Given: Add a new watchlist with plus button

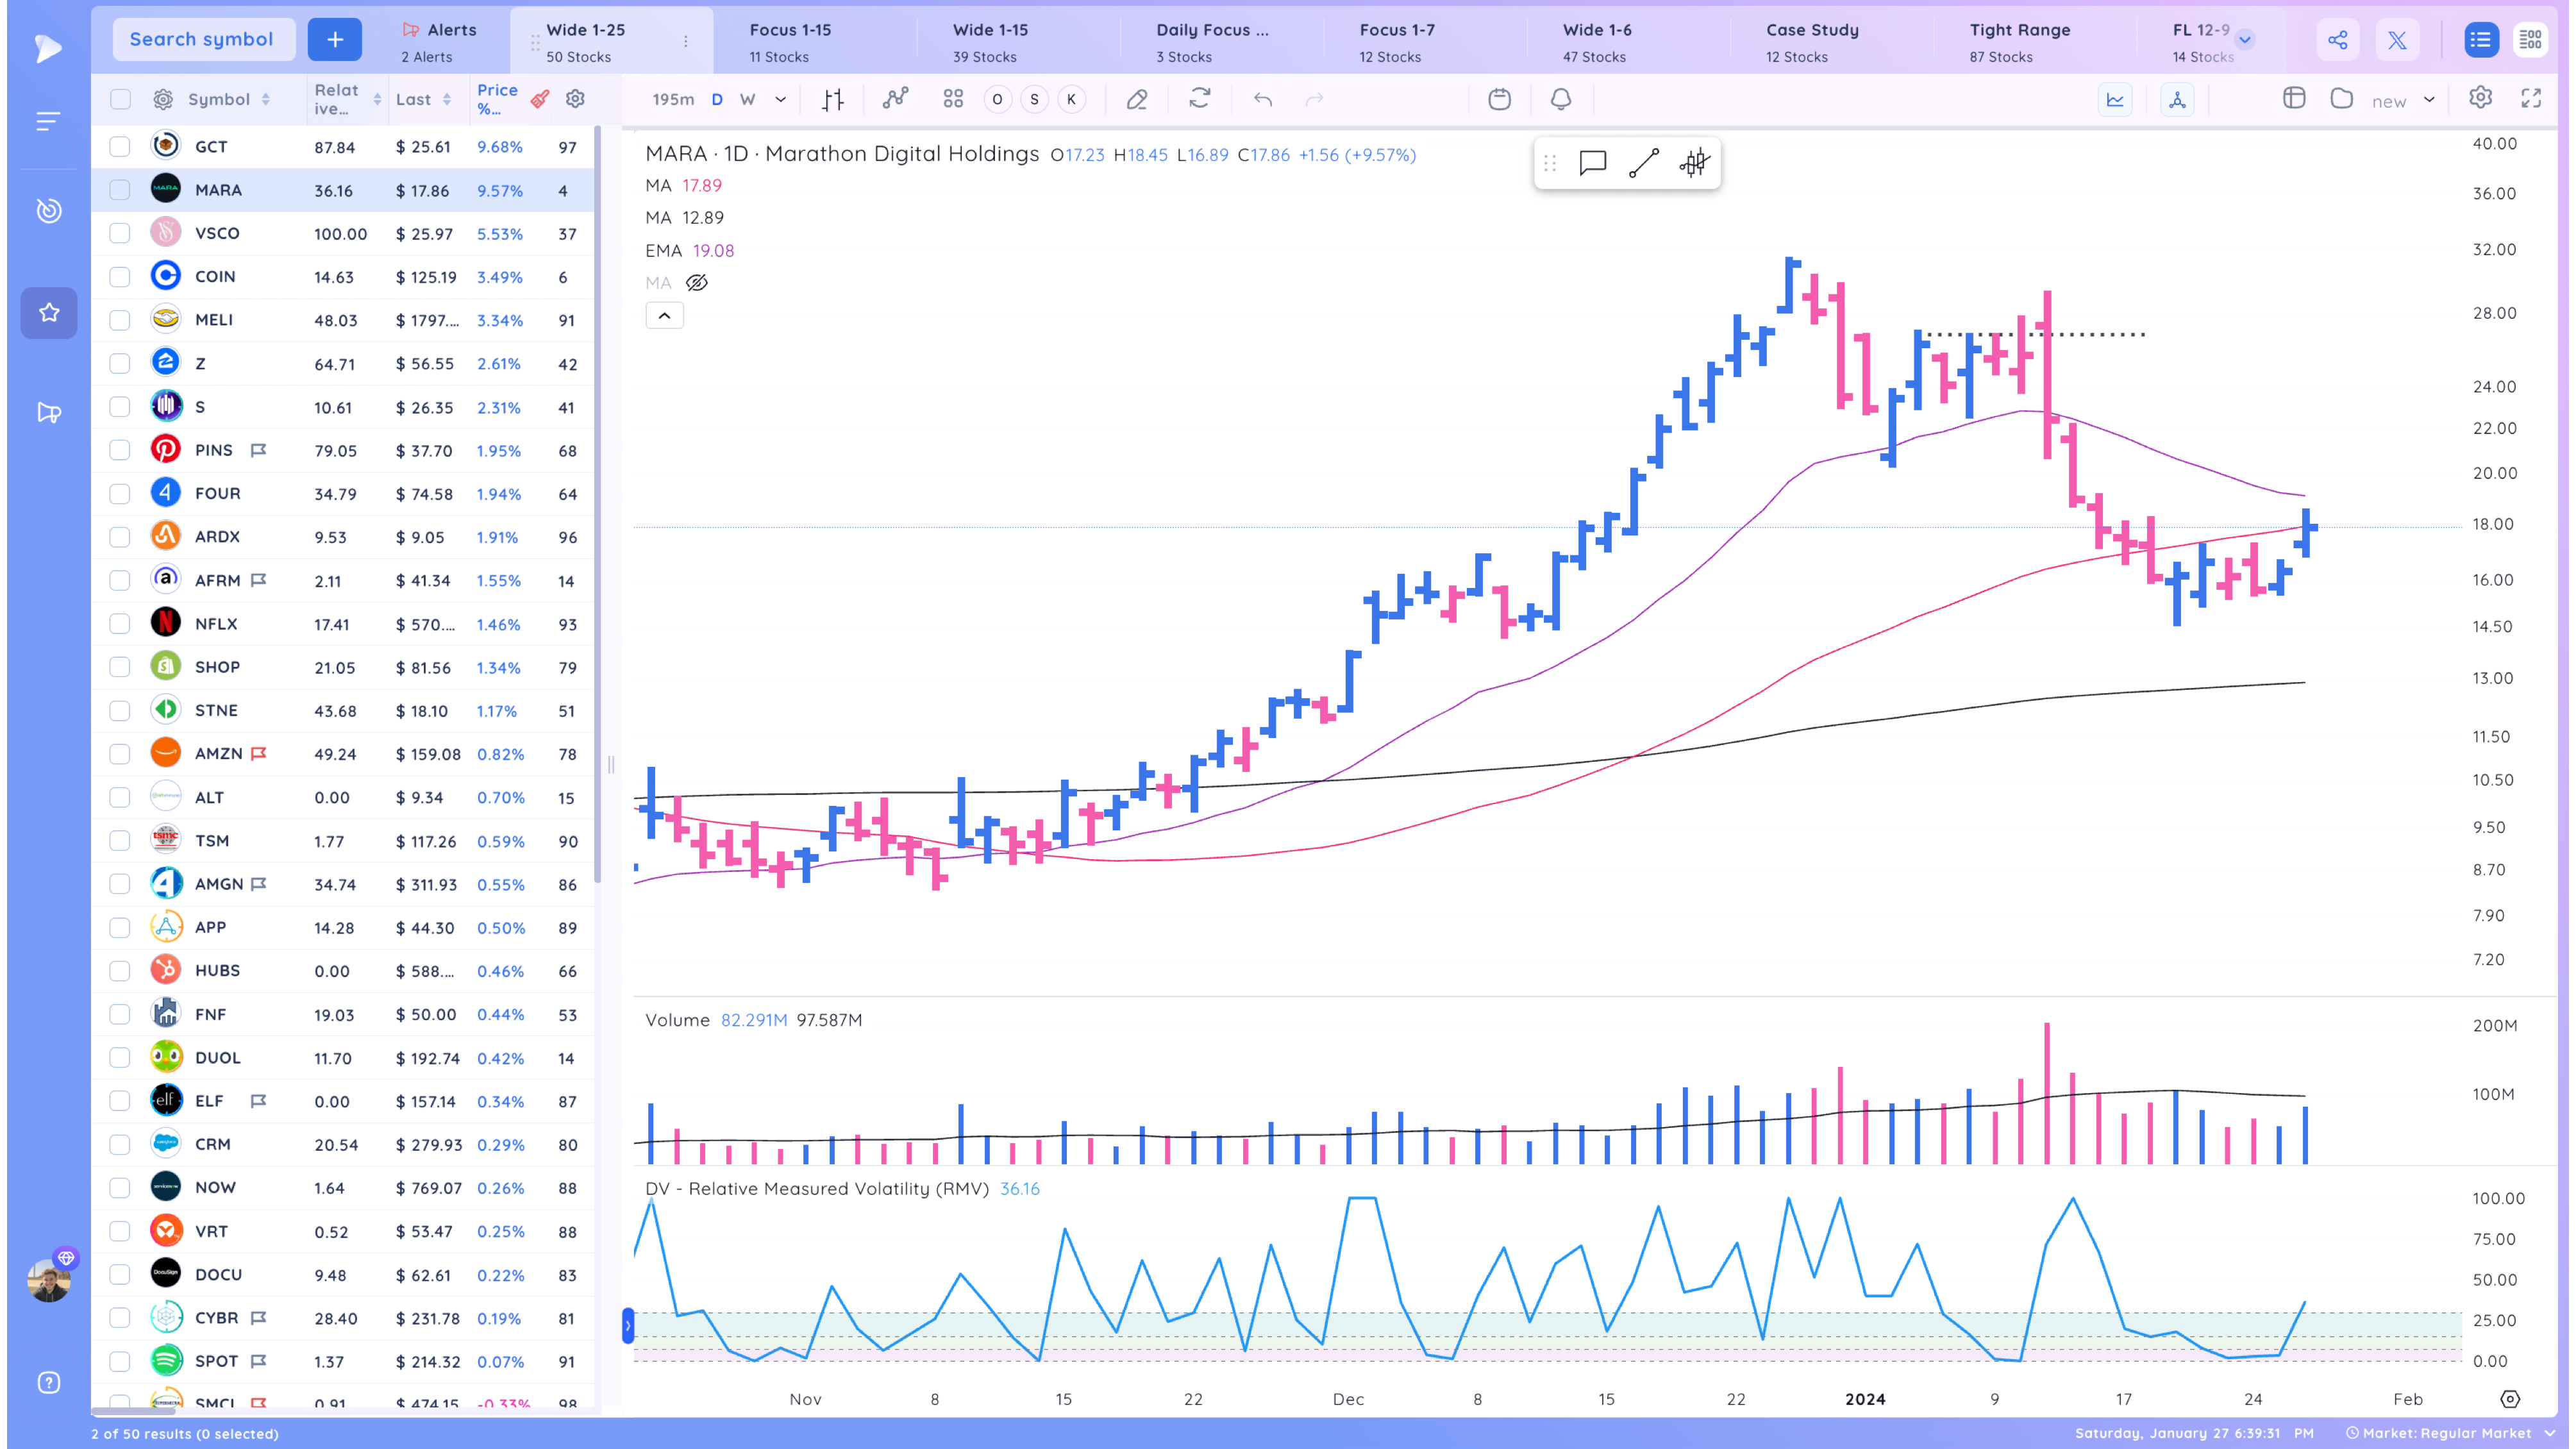Looking at the screenshot, I should (335, 39).
